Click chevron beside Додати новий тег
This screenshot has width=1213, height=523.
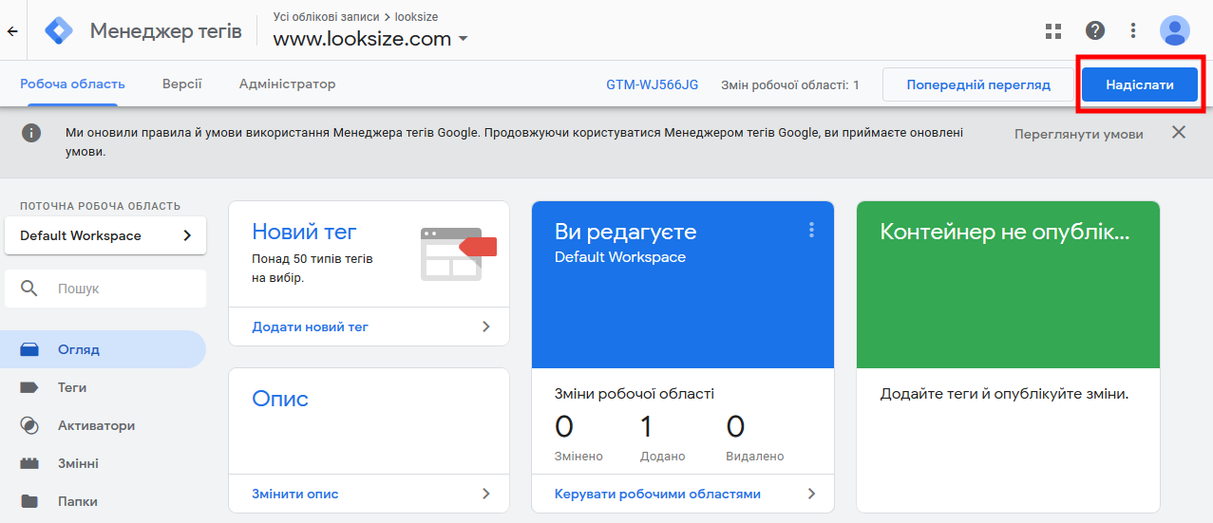486,327
